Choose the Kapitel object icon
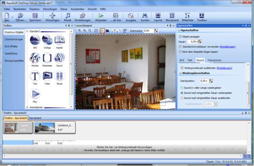The height and width of the screenshot is (166, 254). click(60, 41)
